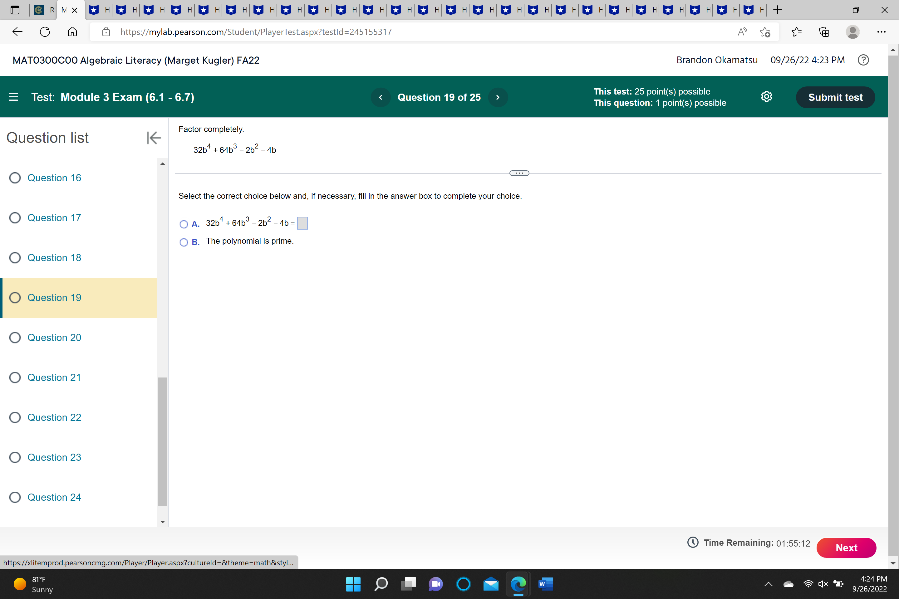
Task: Open Question 22 in the list
Action: click(x=54, y=417)
